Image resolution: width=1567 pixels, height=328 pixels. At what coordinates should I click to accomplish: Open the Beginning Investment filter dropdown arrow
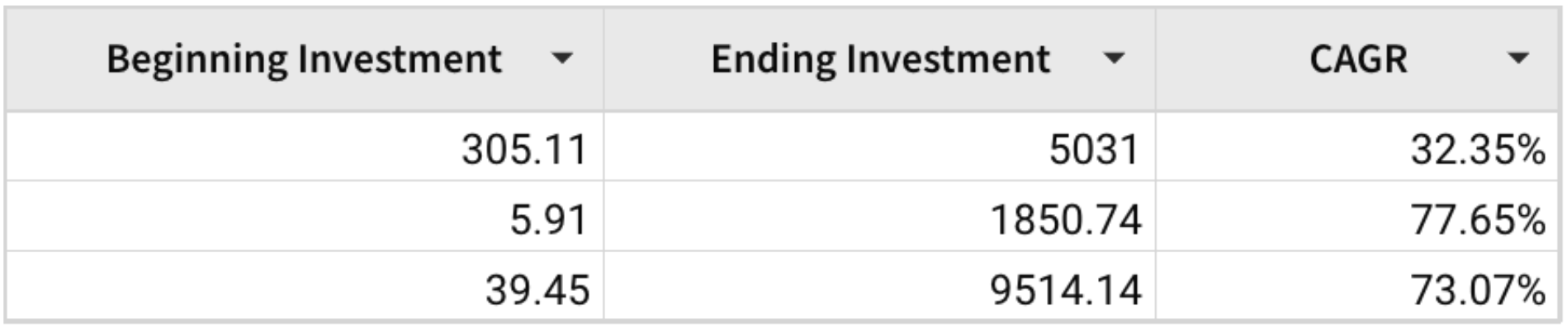562,59
